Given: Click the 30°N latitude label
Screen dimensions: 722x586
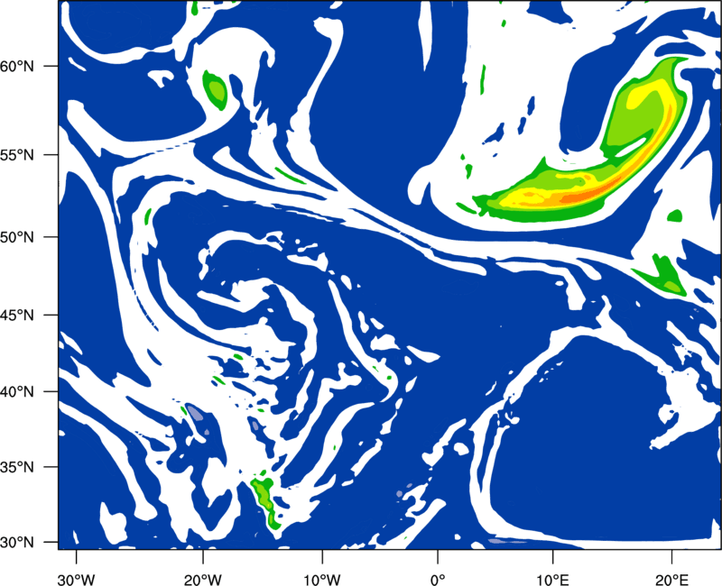Looking at the screenshot, I should [x=17, y=543].
